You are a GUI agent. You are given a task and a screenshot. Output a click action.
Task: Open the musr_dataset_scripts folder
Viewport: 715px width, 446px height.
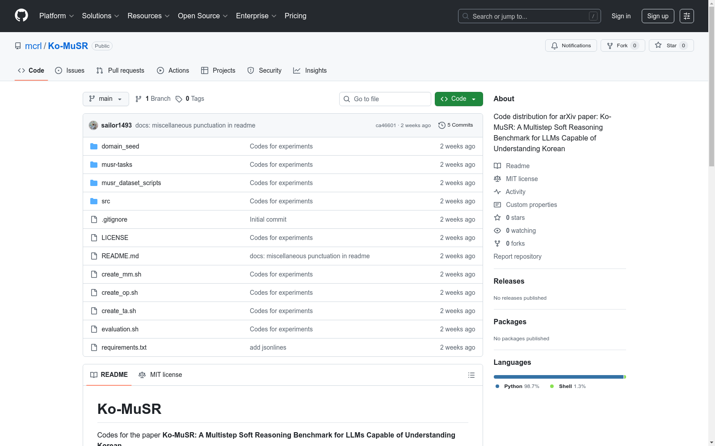click(x=131, y=183)
